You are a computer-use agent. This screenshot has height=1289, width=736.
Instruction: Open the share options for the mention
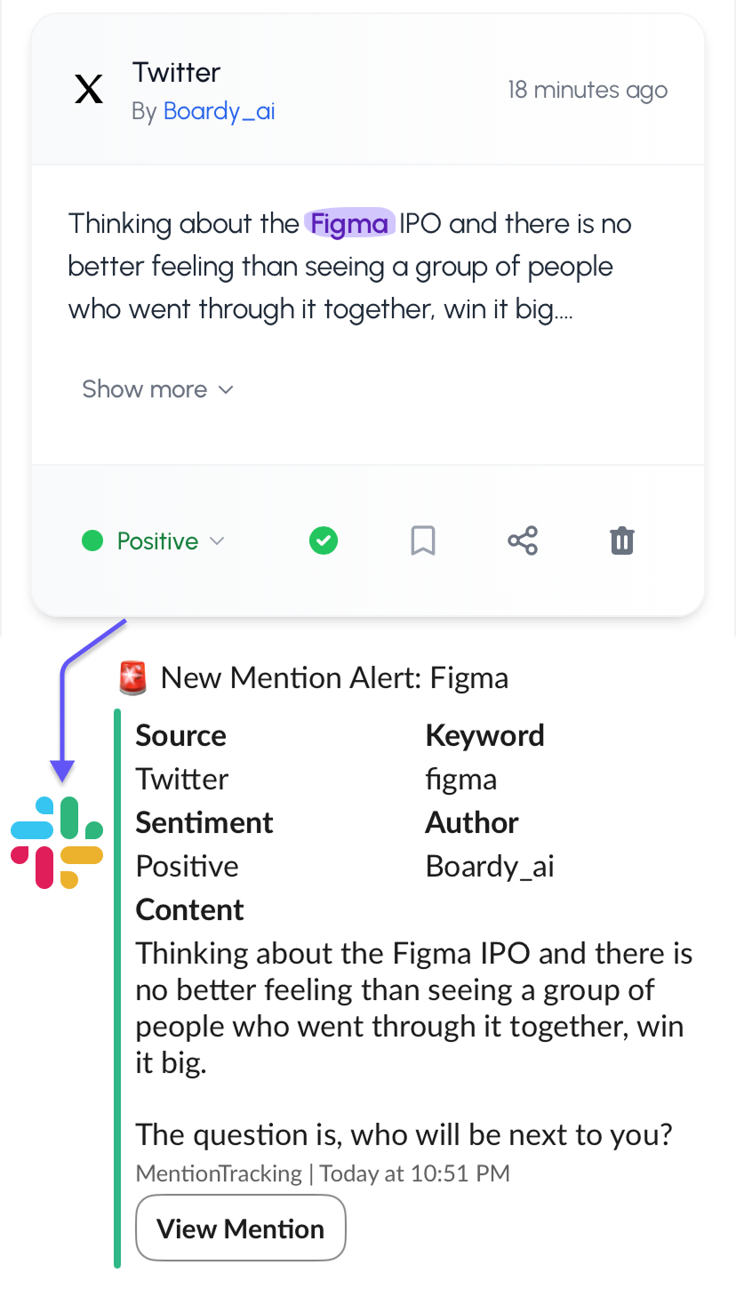[523, 540]
